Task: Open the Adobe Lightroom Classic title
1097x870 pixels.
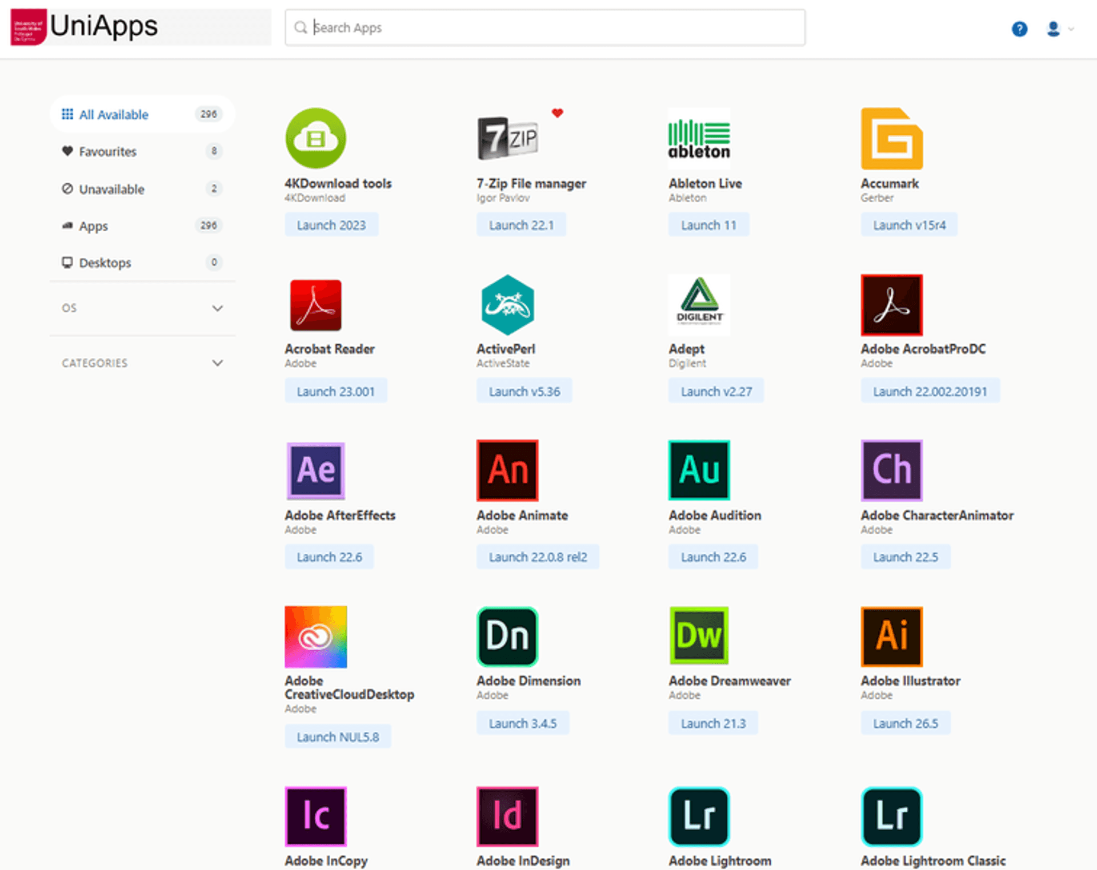Action: (x=933, y=860)
